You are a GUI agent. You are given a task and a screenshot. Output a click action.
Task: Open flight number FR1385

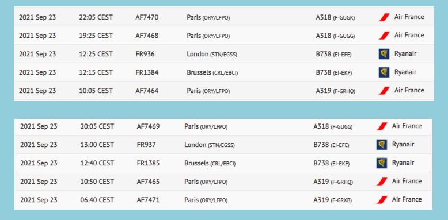pyautogui.click(x=148, y=163)
